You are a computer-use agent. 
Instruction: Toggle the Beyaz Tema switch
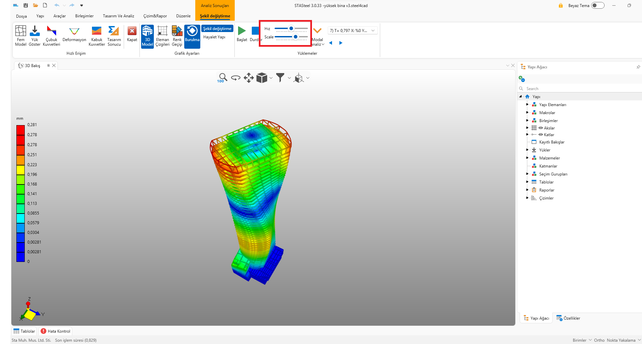click(x=598, y=6)
